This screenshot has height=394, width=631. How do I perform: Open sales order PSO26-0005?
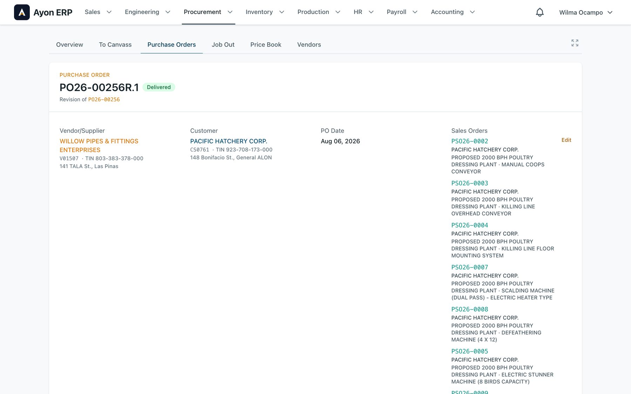coord(470,351)
